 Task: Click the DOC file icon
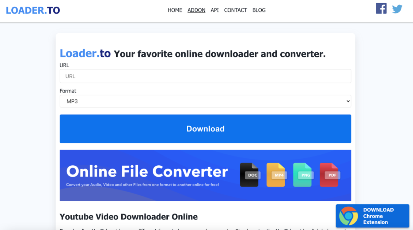click(250, 175)
